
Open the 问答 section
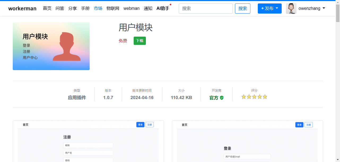point(60,8)
